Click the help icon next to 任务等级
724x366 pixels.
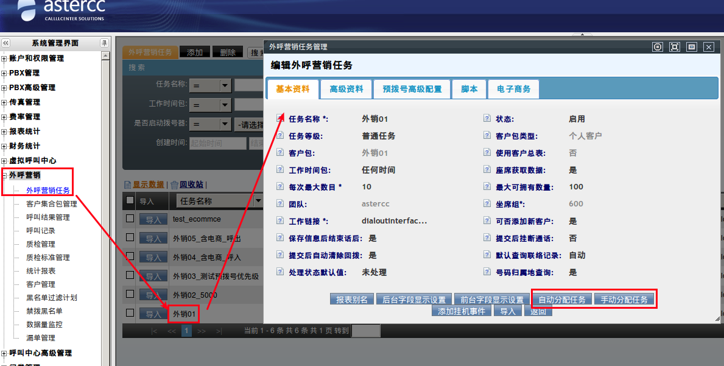point(280,136)
